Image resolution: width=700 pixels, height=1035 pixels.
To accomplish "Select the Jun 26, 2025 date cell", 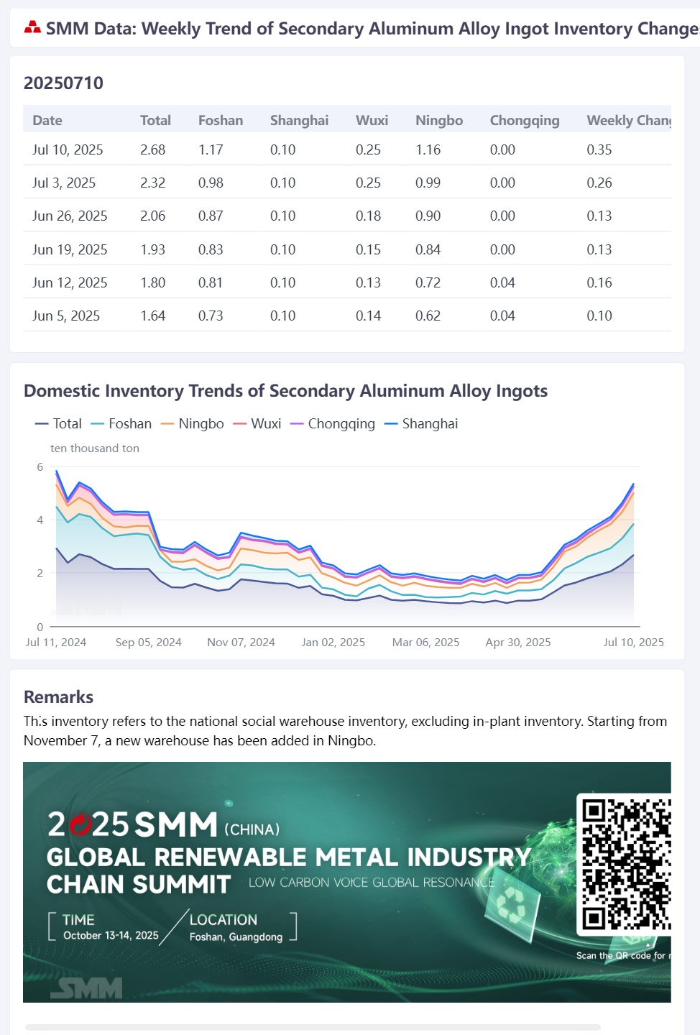I will coord(70,216).
